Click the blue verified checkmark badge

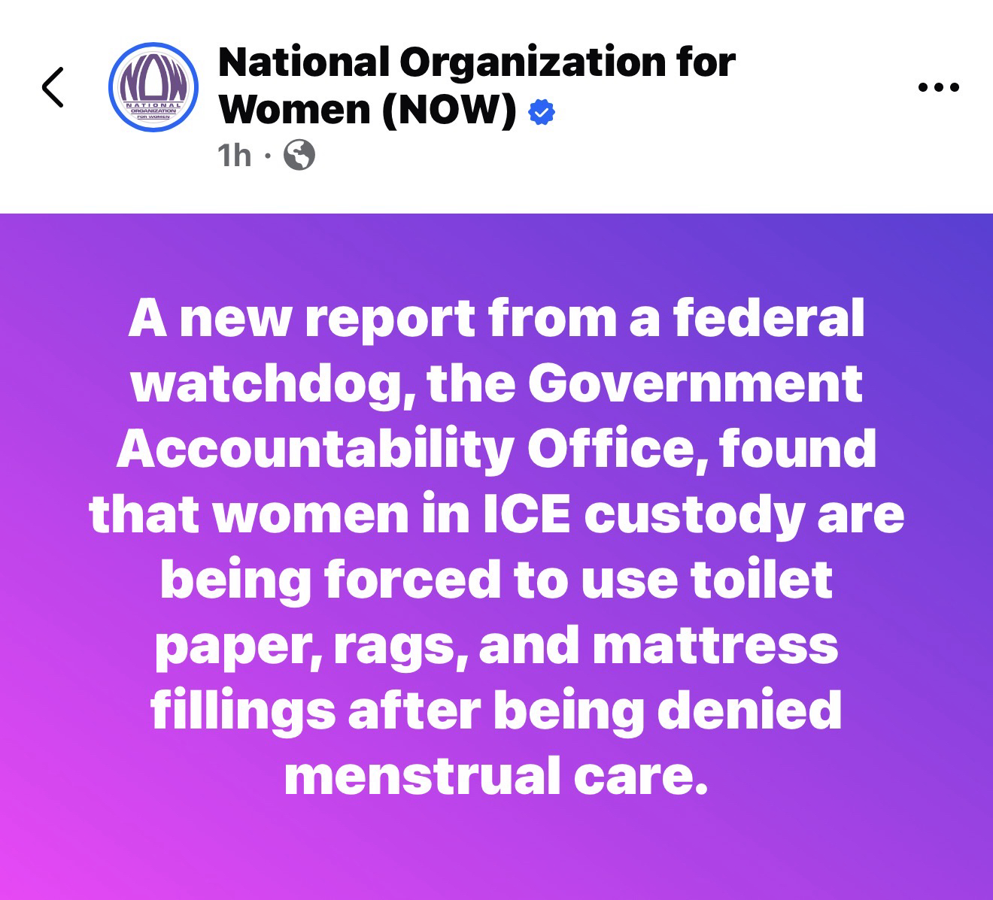[542, 112]
